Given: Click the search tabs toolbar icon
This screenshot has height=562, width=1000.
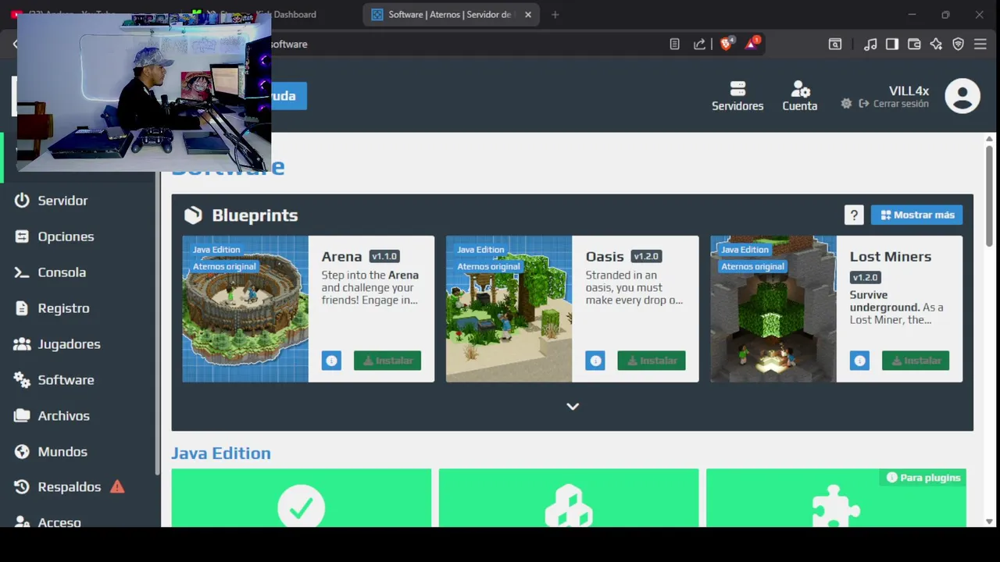Looking at the screenshot, I should (x=835, y=44).
